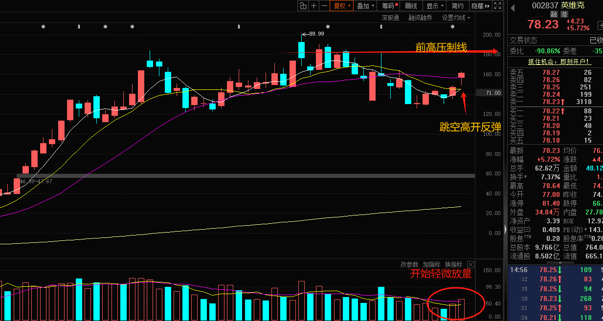Select the 融资融券 tab
603x321 pixels.
point(420,18)
